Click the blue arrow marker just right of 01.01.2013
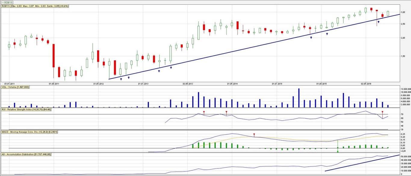411x176 pixels. (x=159, y=71)
